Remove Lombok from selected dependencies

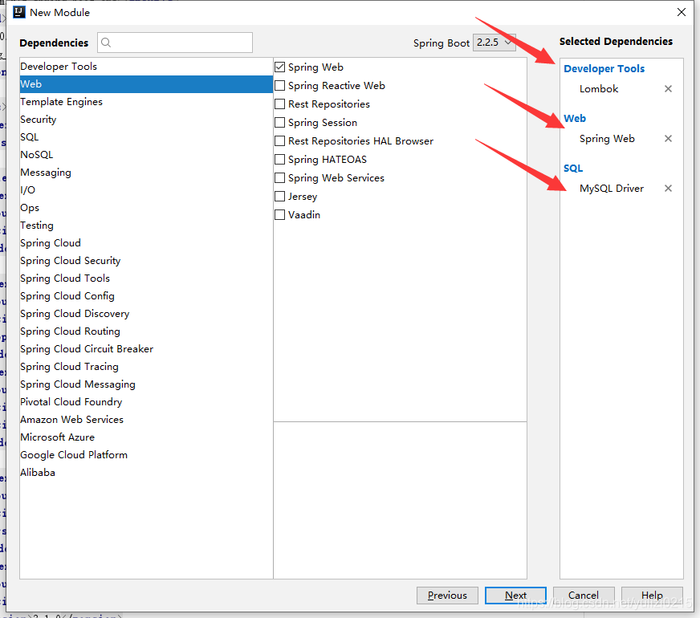click(668, 89)
